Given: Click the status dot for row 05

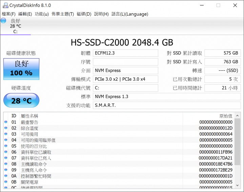Looking at the screenshot, I should [x=6, y=146].
